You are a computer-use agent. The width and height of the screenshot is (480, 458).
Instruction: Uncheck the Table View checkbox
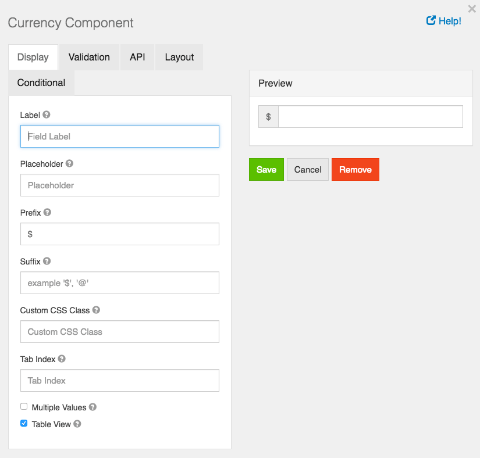point(24,424)
